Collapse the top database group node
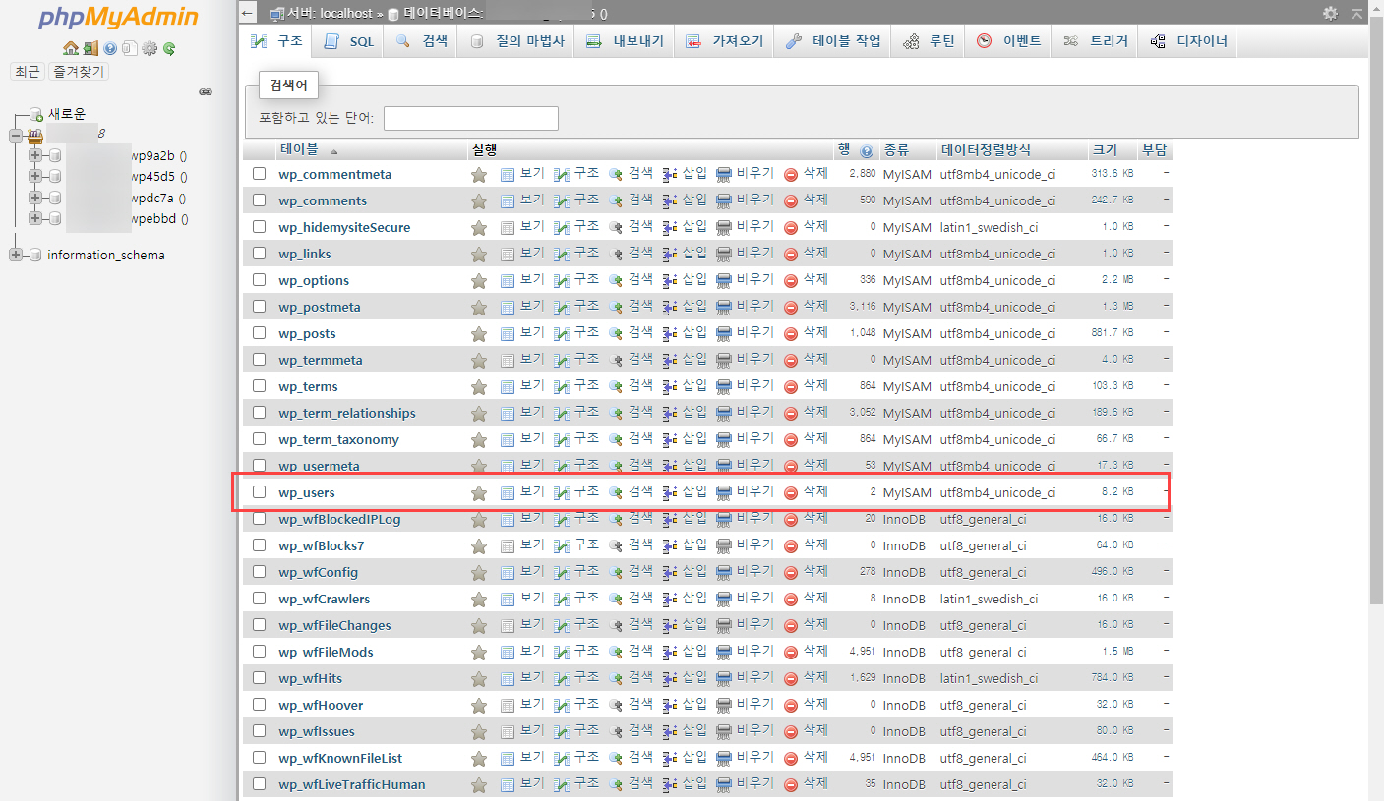This screenshot has width=1384, height=801. click(x=16, y=135)
